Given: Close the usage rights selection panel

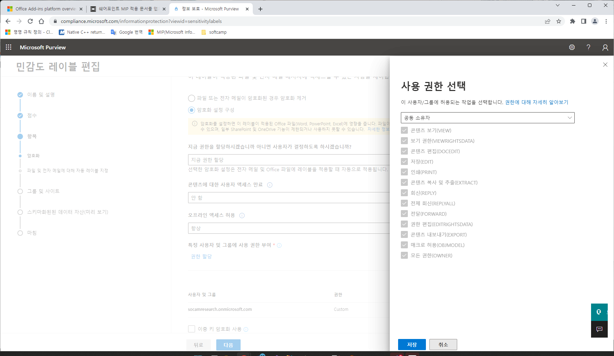Looking at the screenshot, I should point(605,65).
